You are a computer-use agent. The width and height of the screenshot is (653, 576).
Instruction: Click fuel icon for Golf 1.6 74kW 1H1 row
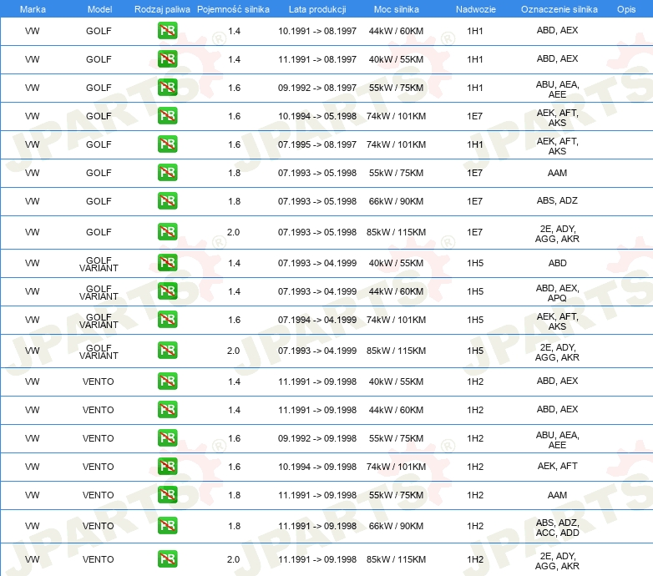pos(167,144)
